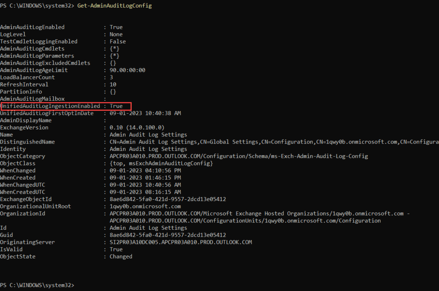Click the ObjectCategory schema path
Screen dimensions: 439x291
[238, 156]
